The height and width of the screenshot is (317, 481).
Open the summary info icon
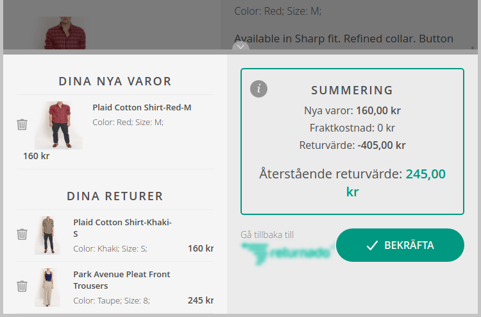258,89
